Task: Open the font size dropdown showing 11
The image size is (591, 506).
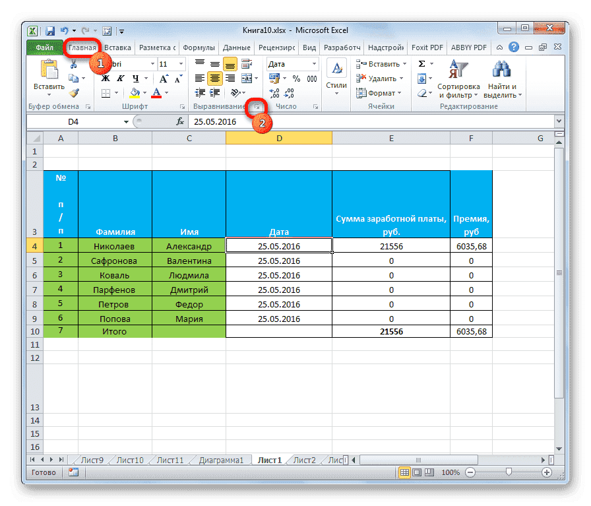Action: 180,63
